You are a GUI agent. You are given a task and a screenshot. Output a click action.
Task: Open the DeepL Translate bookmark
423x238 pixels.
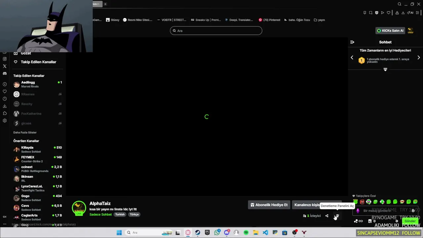(x=239, y=20)
